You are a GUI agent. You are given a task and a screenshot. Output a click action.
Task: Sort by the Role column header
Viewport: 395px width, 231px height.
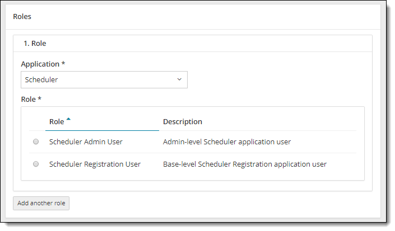(x=57, y=122)
